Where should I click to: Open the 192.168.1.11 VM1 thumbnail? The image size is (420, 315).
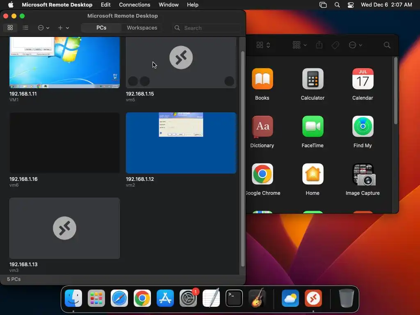tap(64, 62)
